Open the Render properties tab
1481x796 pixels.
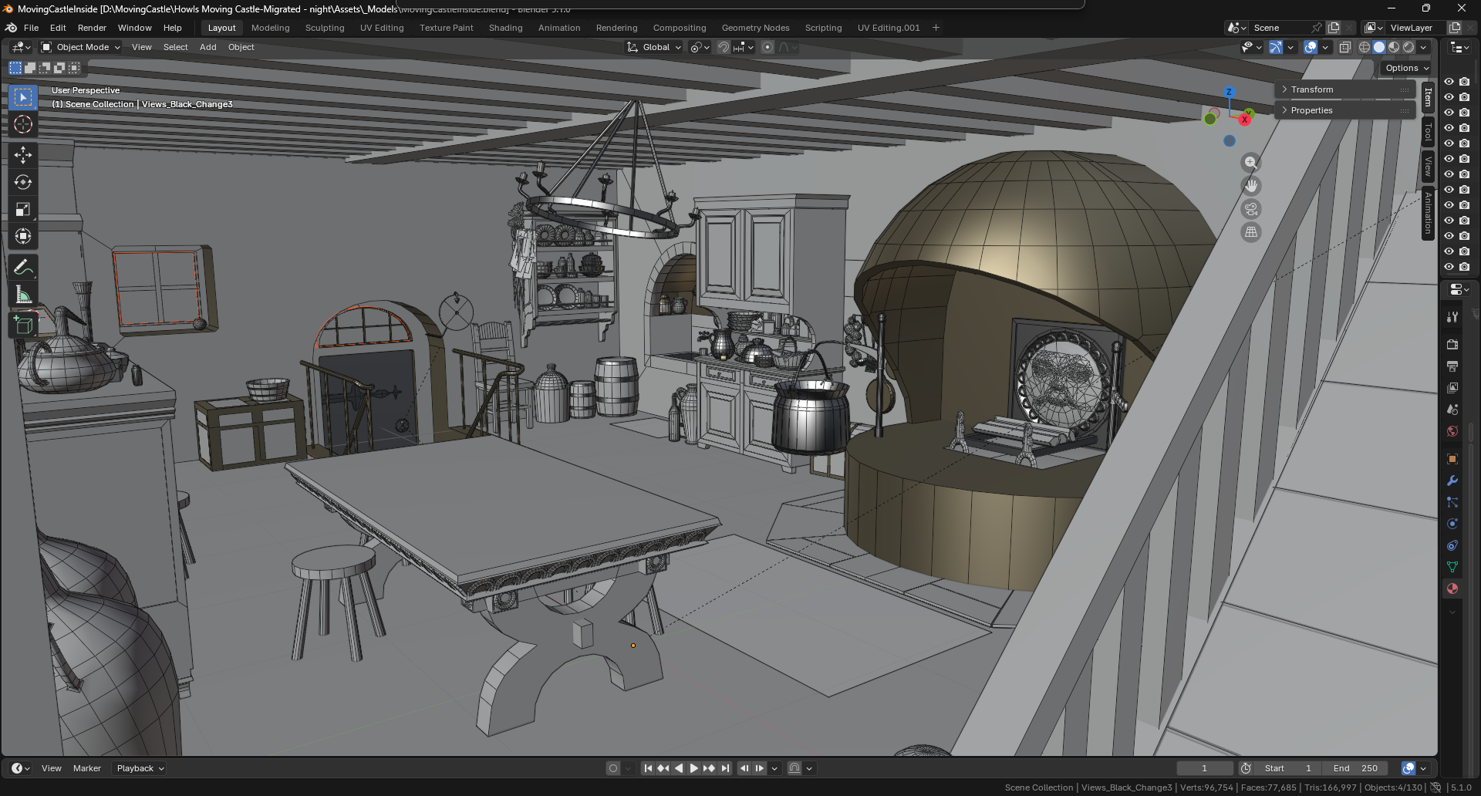[x=1452, y=344]
